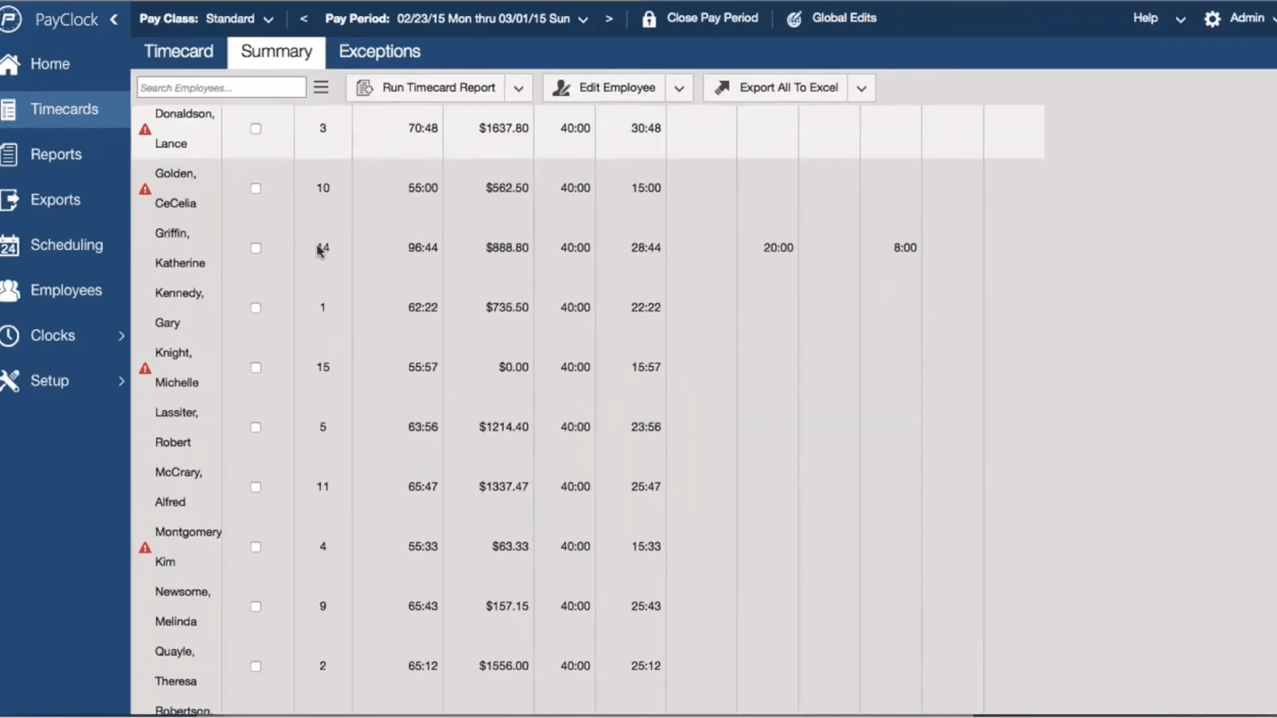Click Close Pay Period
This screenshot has width=1277, height=718.
tap(712, 19)
